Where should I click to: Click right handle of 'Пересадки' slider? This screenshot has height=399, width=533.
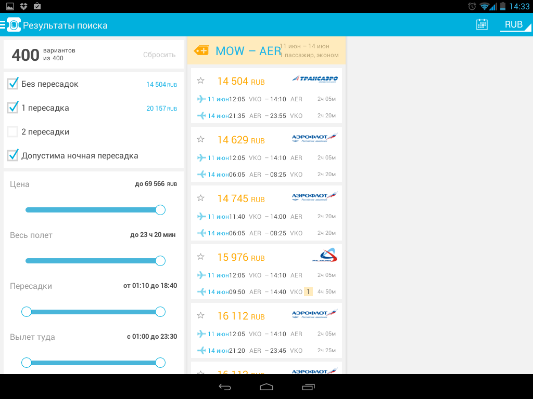click(x=160, y=312)
